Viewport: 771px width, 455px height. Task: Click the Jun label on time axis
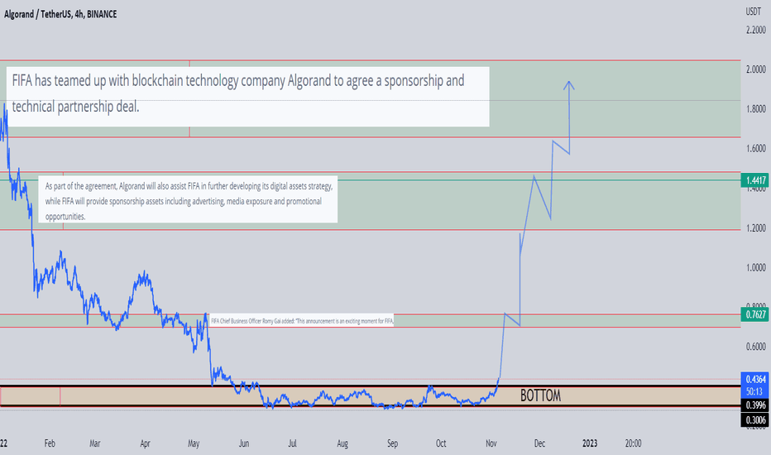[244, 443]
